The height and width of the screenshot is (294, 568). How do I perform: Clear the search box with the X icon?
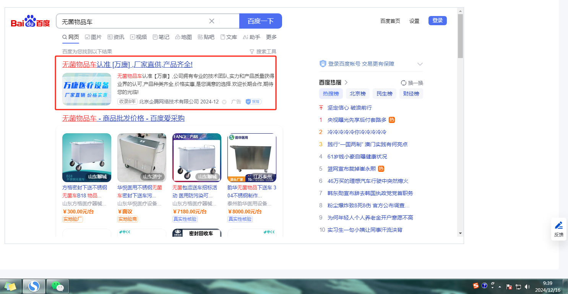(x=212, y=21)
